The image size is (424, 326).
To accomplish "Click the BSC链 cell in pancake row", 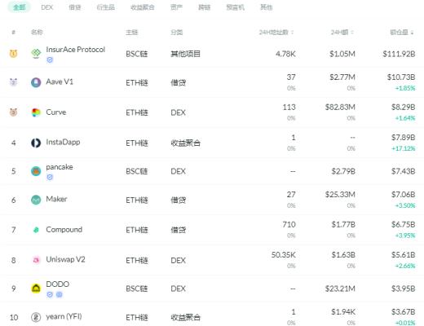I will [137, 171].
